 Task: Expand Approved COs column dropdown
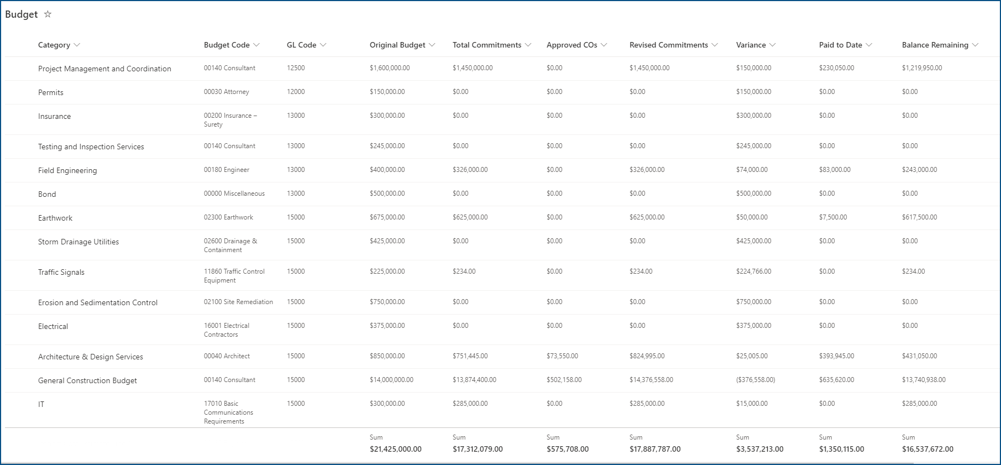(604, 45)
